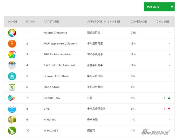
Task: Click the APPSTORE IN CHINESE header
Action: tap(104, 22)
